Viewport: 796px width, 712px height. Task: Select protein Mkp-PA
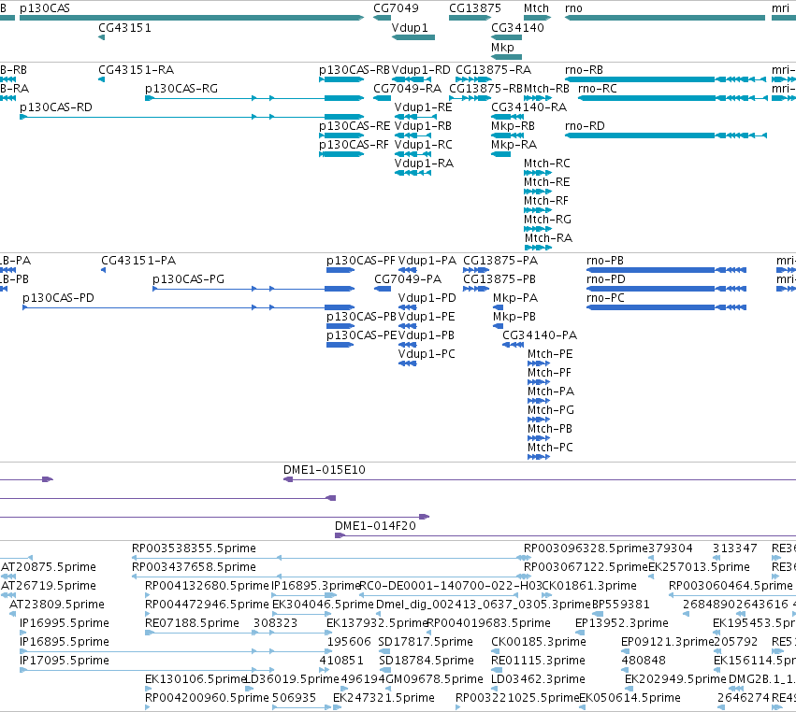click(515, 298)
